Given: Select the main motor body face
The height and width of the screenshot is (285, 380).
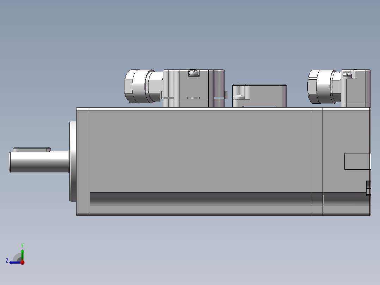Looking at the screenshot, I should tap(201, 151).
